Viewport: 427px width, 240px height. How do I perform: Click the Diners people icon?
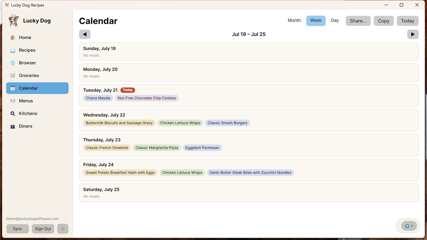coord(13,126)
